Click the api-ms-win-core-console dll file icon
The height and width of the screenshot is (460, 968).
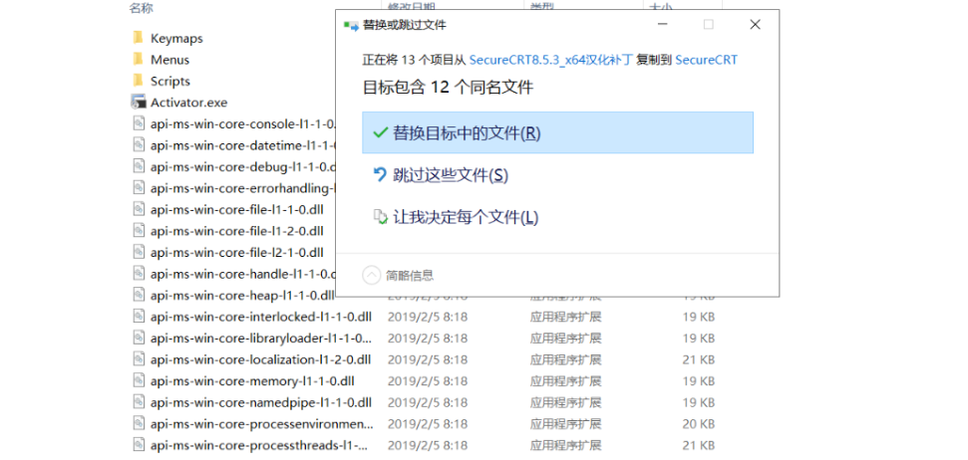pos(139,123)
